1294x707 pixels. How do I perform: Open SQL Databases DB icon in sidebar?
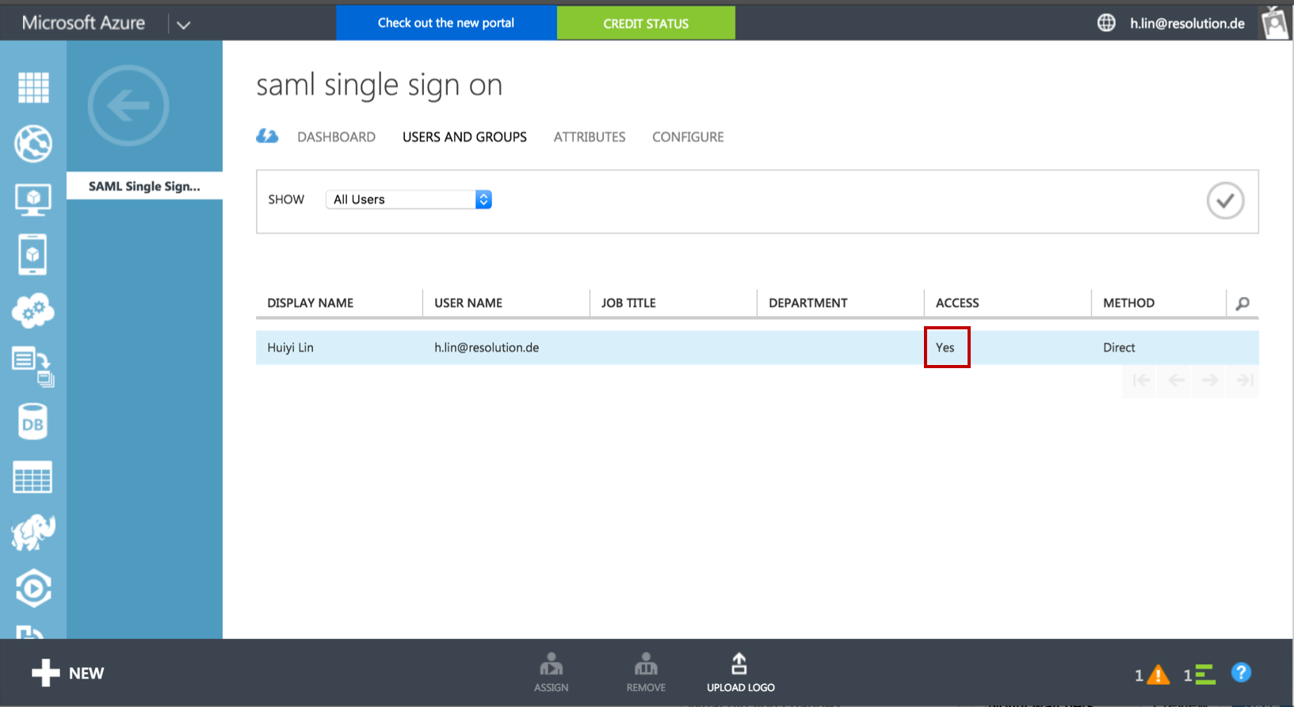pyautogui.click(x=33, y=422)
